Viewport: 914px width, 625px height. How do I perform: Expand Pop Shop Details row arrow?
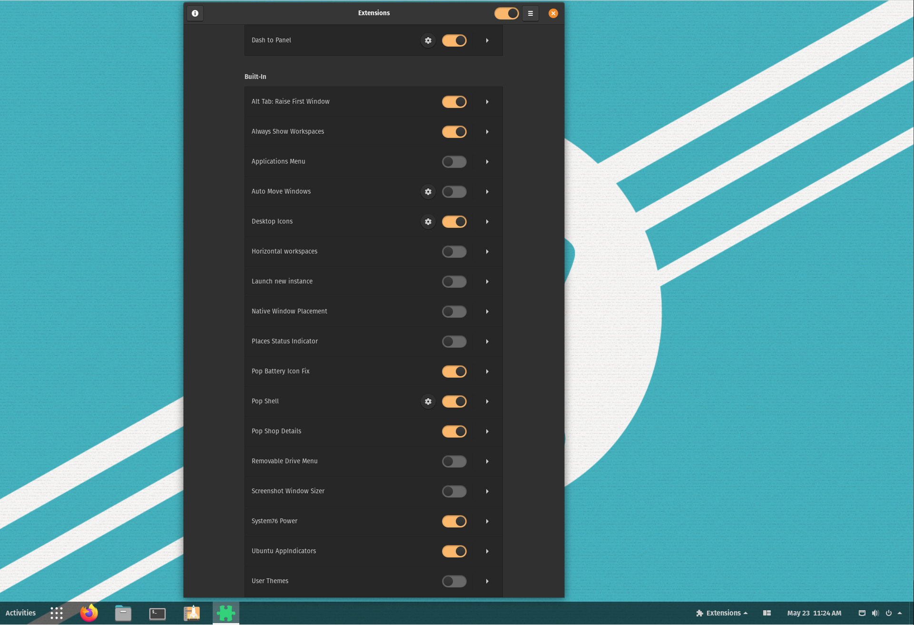487,431
